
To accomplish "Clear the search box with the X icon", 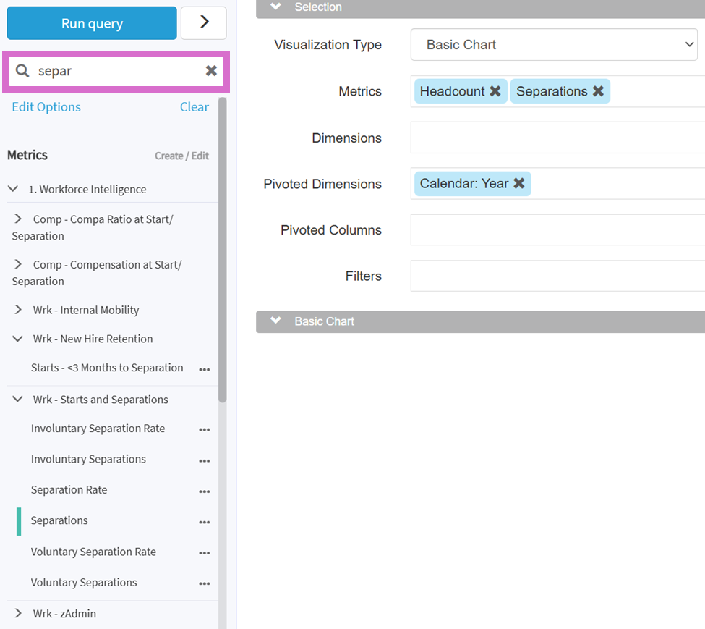I will pyautogui.click(x=211, y=71).
